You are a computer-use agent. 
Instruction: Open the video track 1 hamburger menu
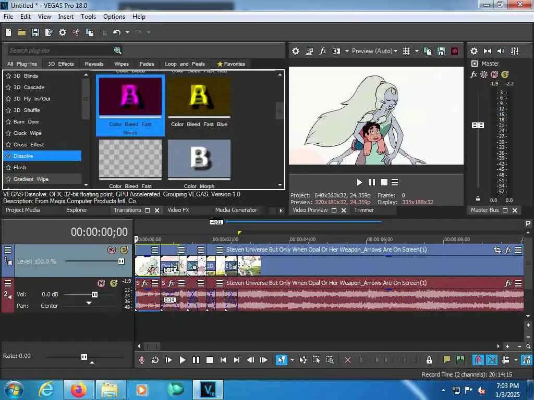8,250
